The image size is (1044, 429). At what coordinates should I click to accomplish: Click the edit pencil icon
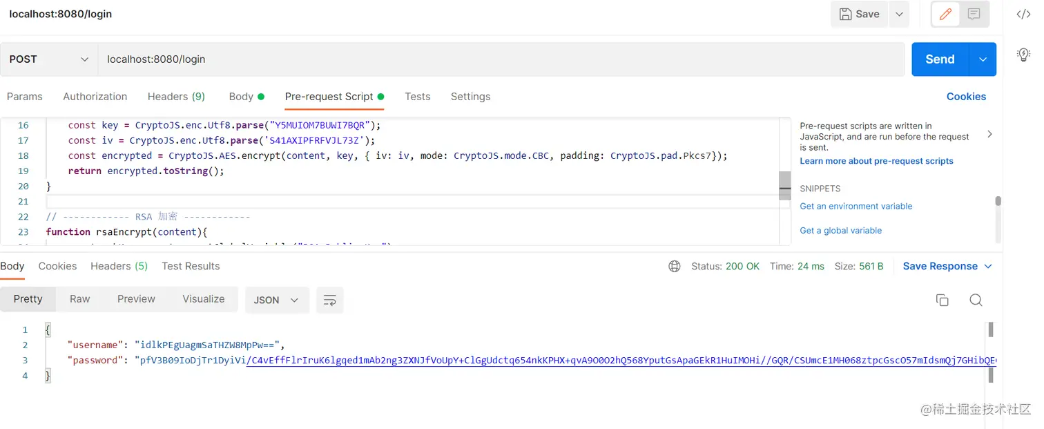[x=945, y=14]
